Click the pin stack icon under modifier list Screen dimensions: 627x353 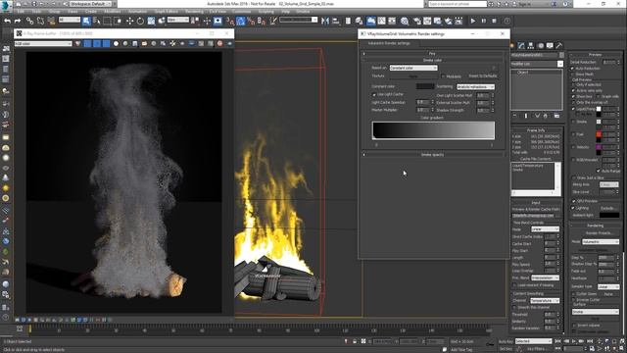tap(515, 116)
